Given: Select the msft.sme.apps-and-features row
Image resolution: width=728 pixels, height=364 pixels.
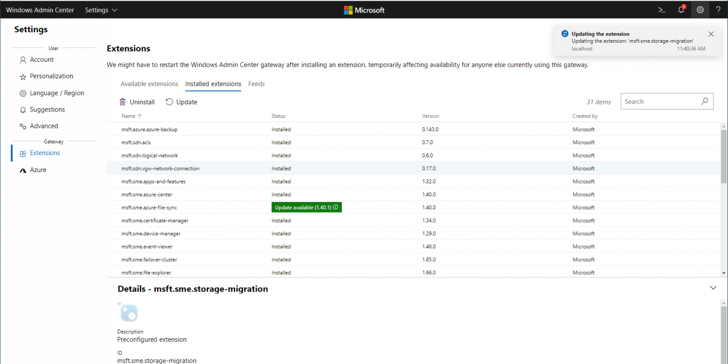Looking at the screenshot, I should tap(413, 181).
